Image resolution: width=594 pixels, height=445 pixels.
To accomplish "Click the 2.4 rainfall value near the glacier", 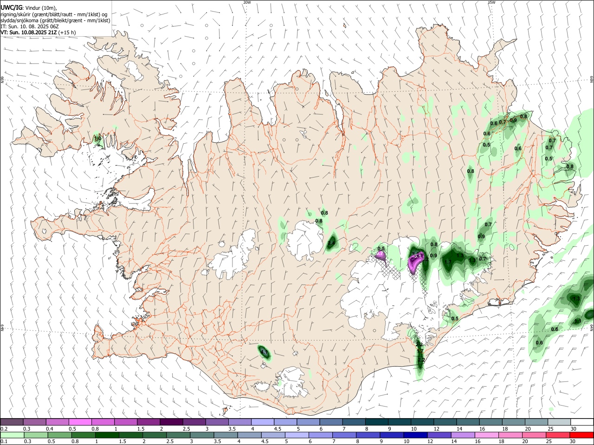I will pyautogui.click(x=331, y=243).
